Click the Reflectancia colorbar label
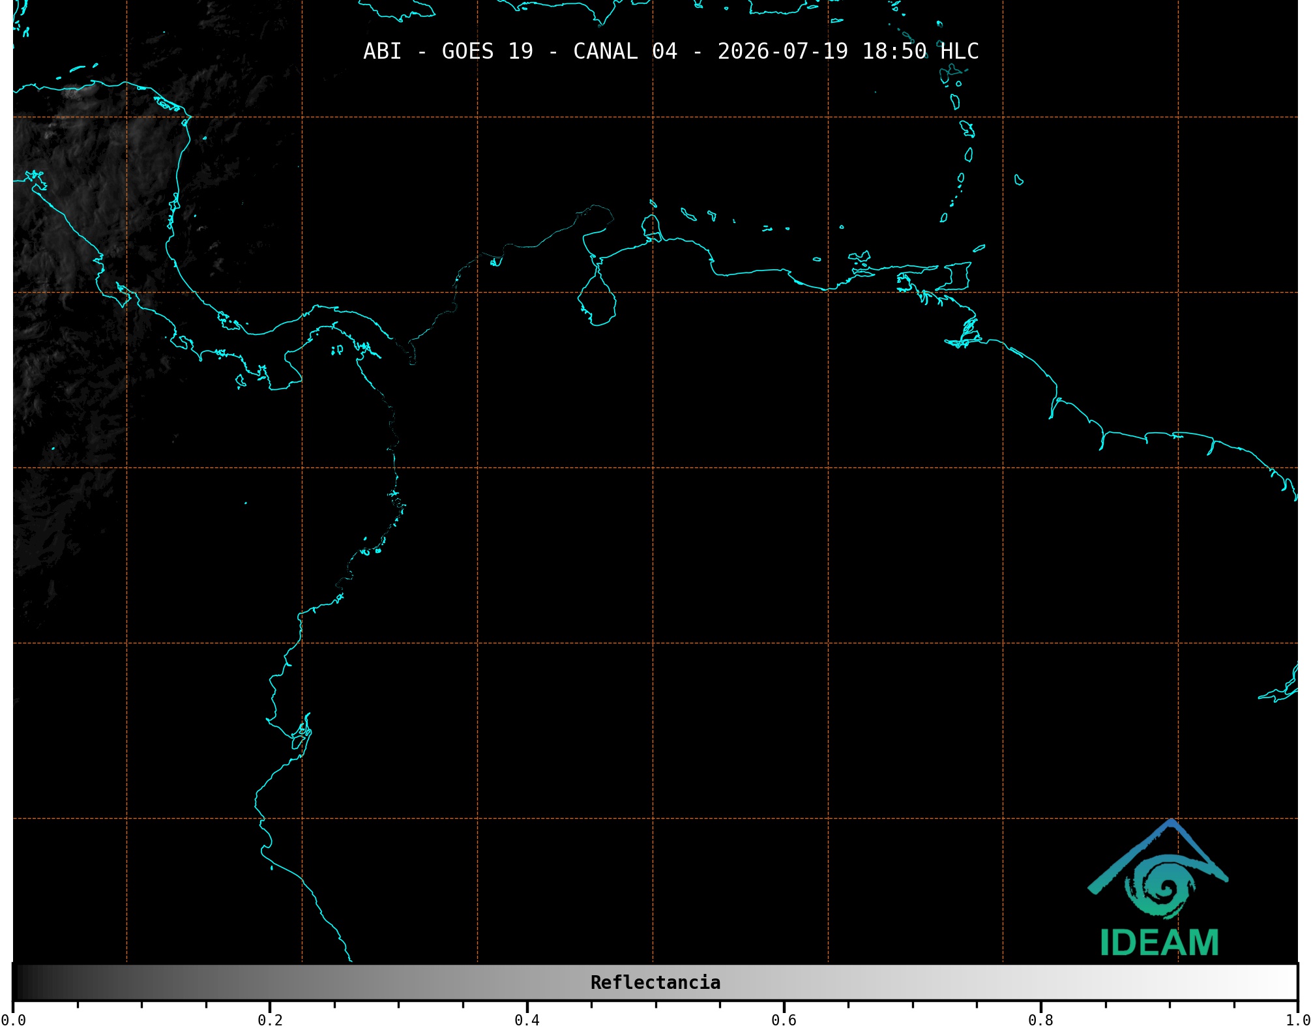Screen dimensions: 1311x1028 coord(655,982)
